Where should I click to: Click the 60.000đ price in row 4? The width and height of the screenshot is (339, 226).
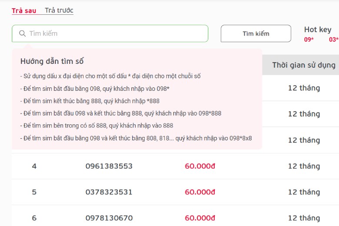coord(200,166)
